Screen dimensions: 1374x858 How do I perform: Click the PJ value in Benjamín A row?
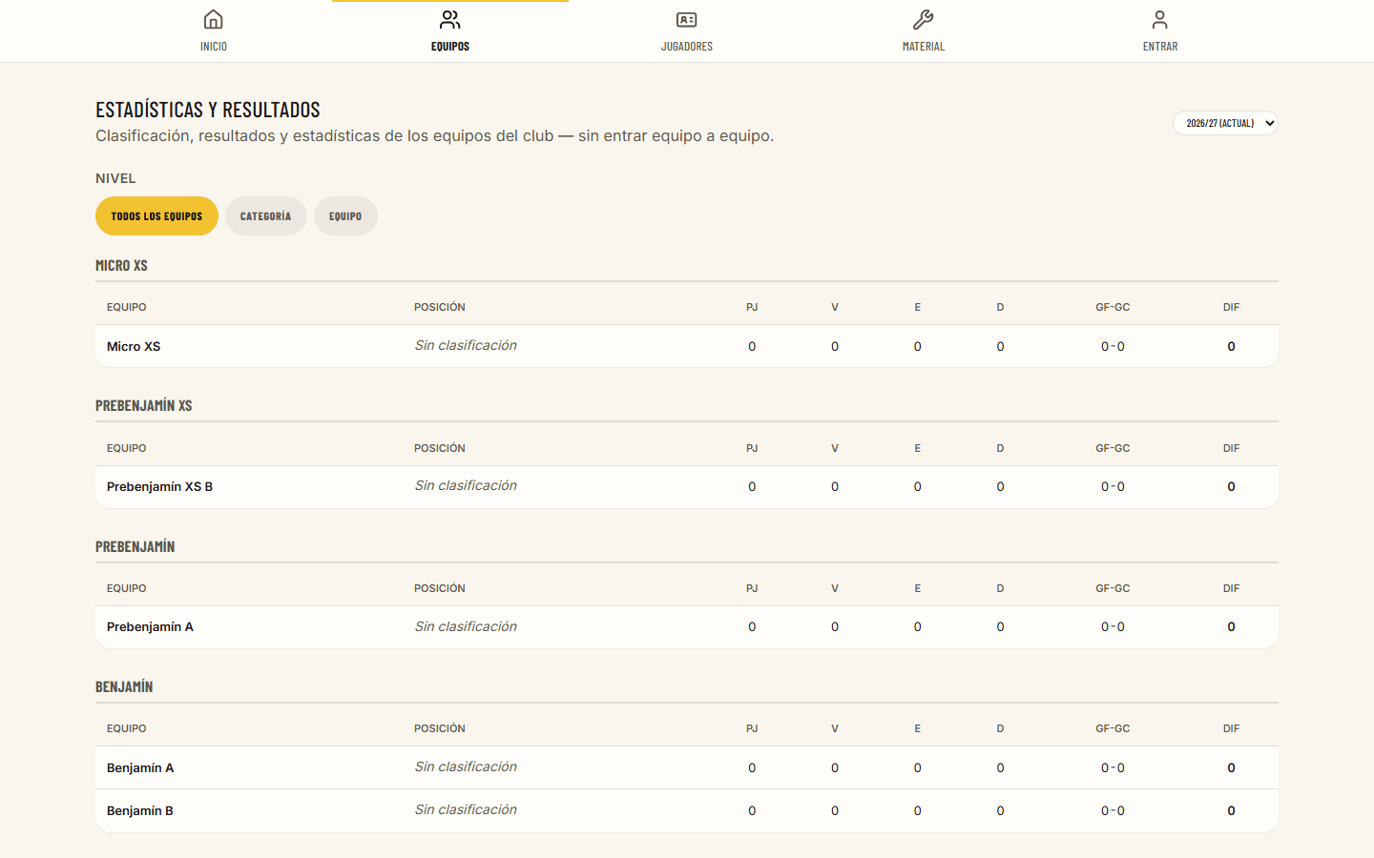[x=752, y=767]
